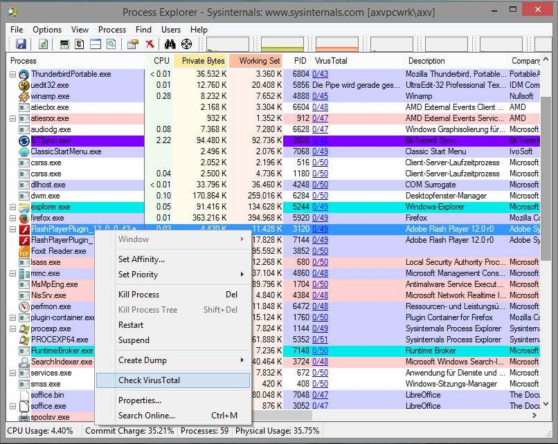The image size is (558, 444).
Task: Collapse the ThunderbirdPortable.exe tree node
Action: pos(13,74)
